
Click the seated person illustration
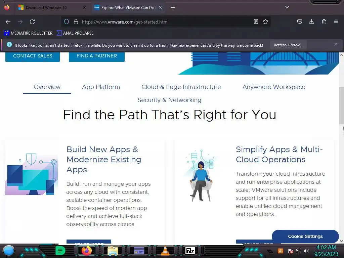(x=201, y=175)
